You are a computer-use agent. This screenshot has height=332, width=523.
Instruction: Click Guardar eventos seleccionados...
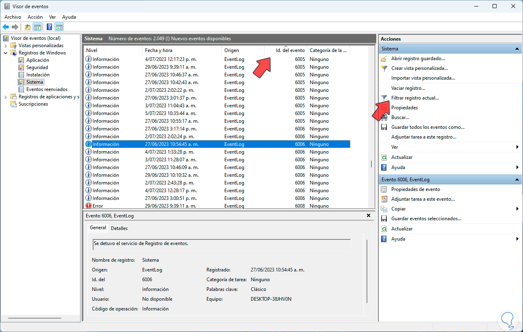tap(426, 219)
